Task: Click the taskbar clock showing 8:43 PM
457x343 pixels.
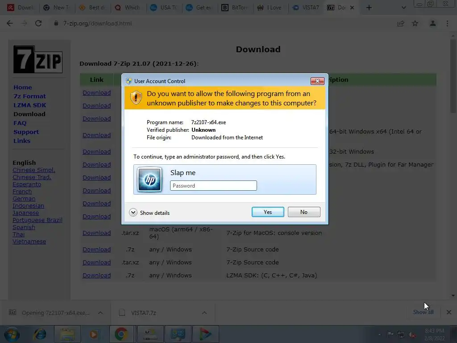Action: [434, 334]
